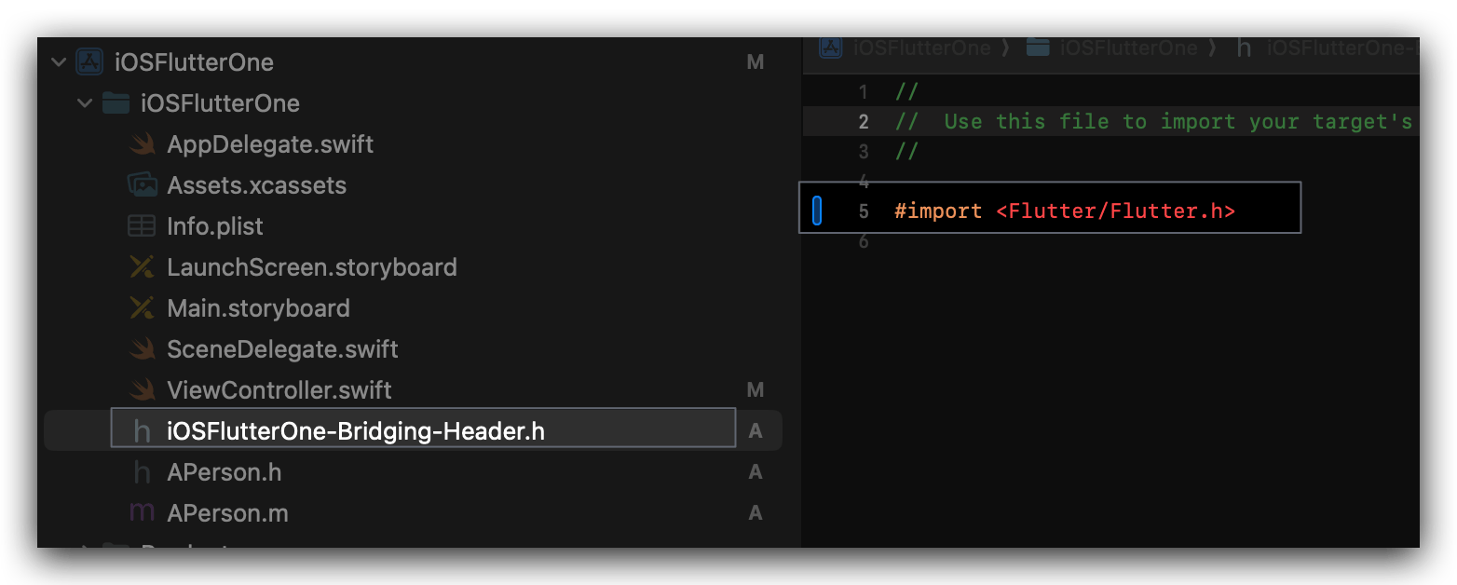Click the Info.plist table icon
1457x585 pixels.
coord(142,226)
